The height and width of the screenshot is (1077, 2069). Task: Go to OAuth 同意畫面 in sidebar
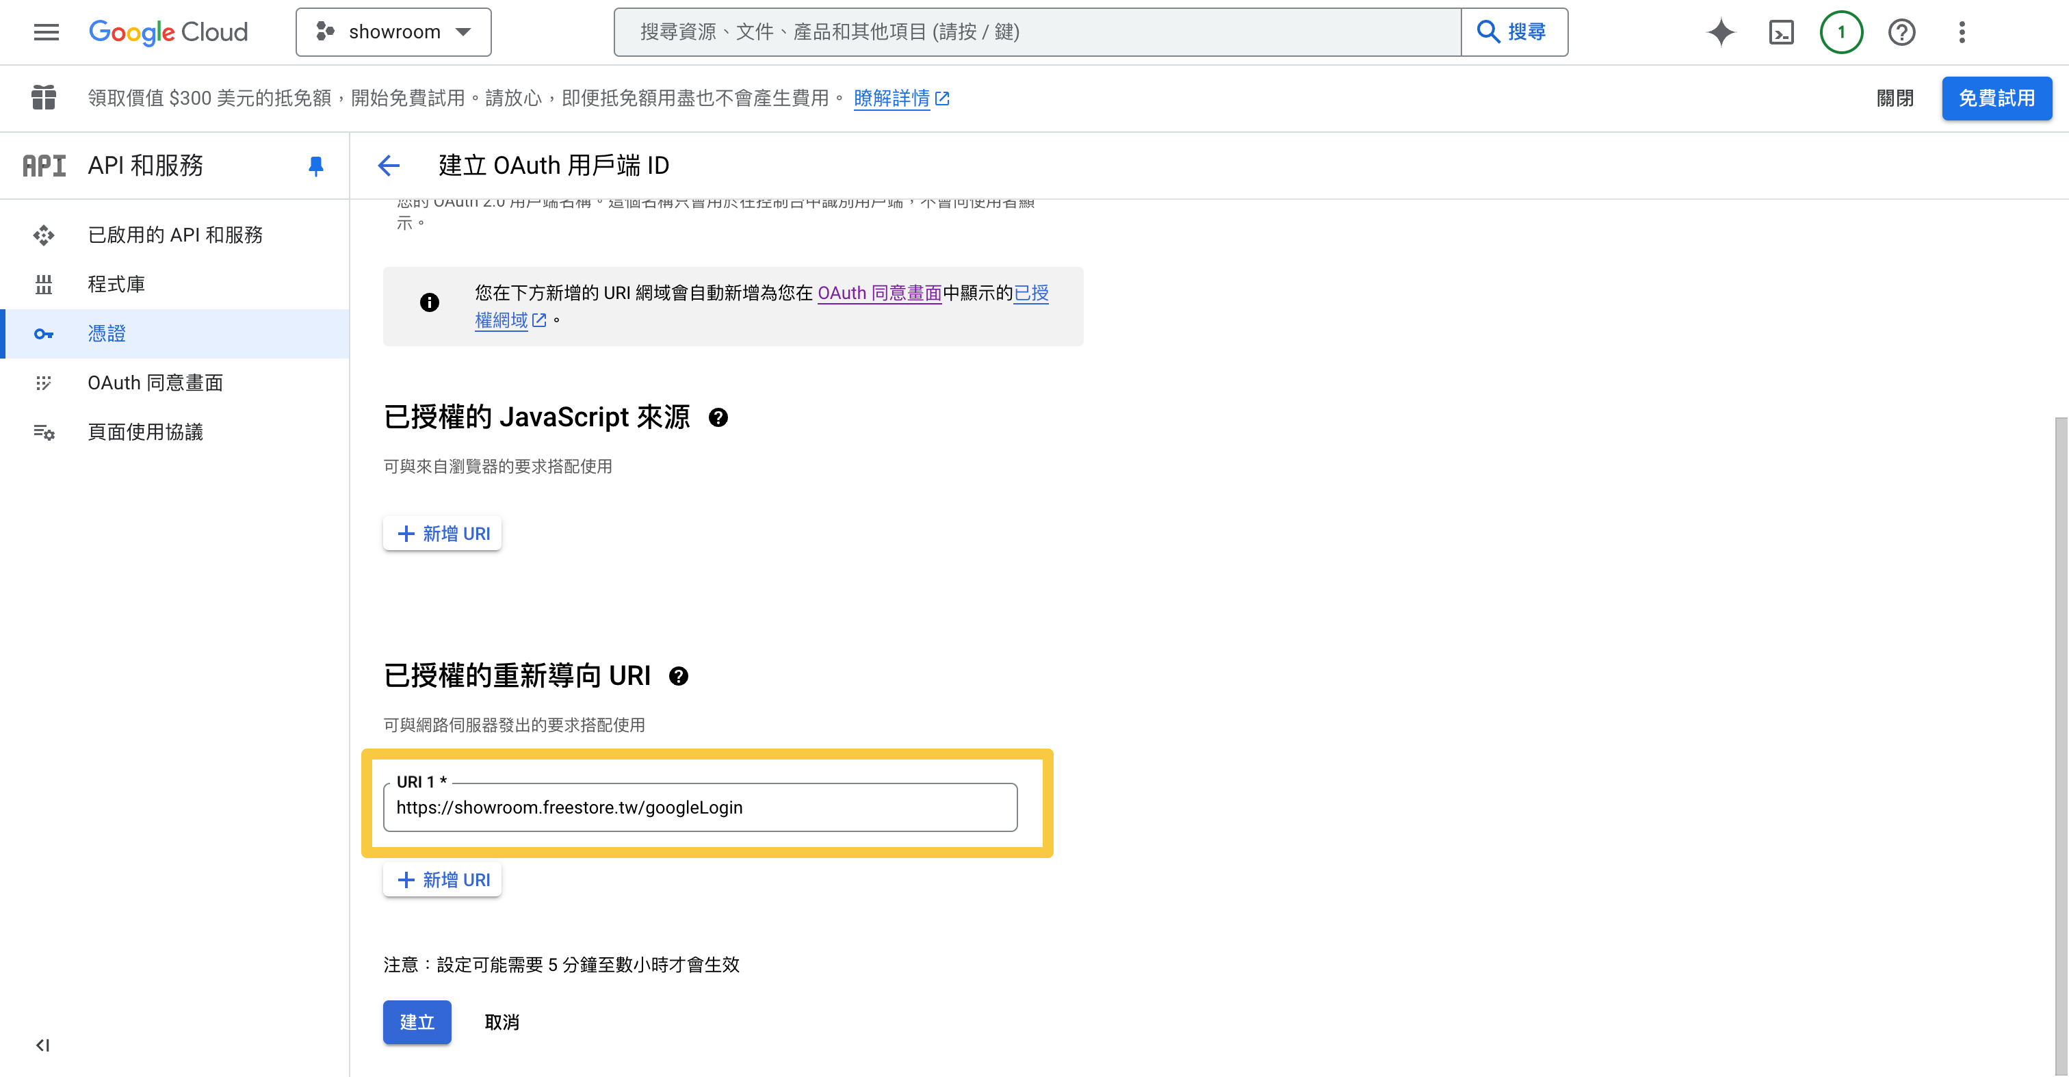point(155,382)
